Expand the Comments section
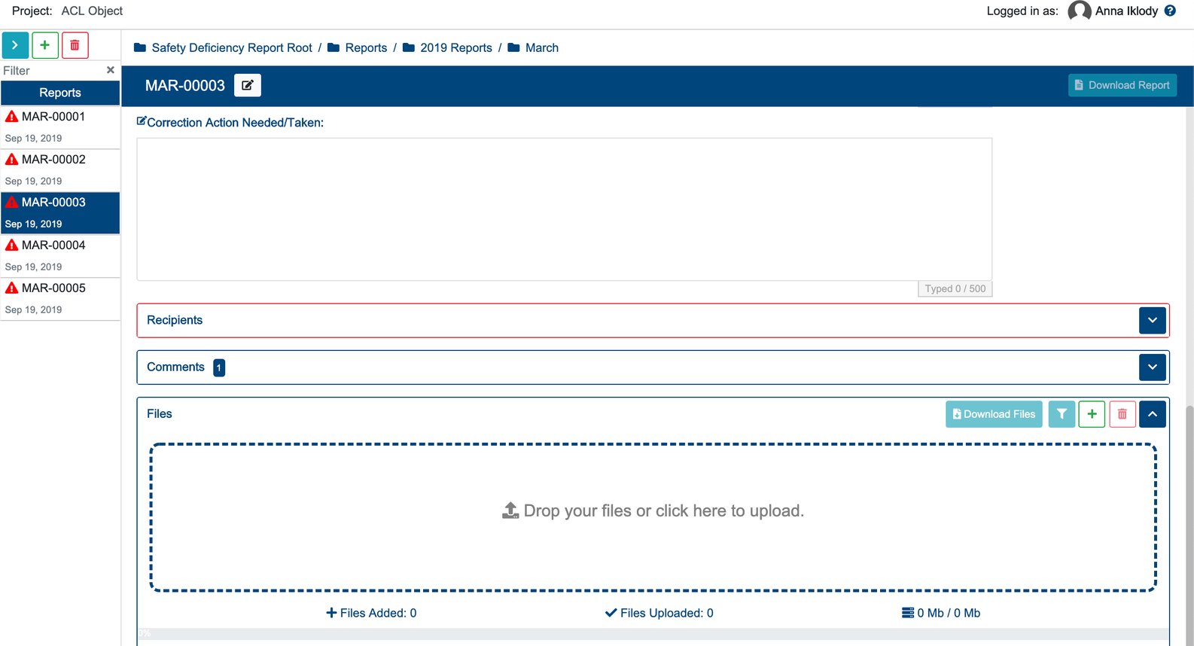This screenshot has width=1194, height=646. coord(1153,367)
